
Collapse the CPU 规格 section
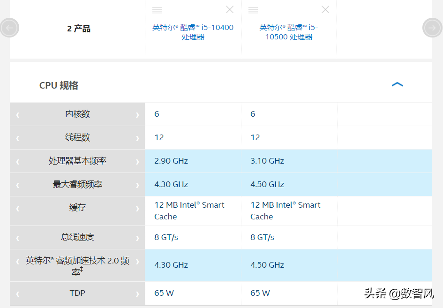coord(397,84)
